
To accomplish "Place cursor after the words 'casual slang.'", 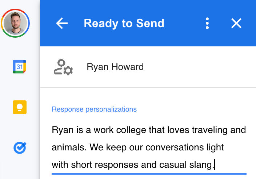I will click(214, 165).
